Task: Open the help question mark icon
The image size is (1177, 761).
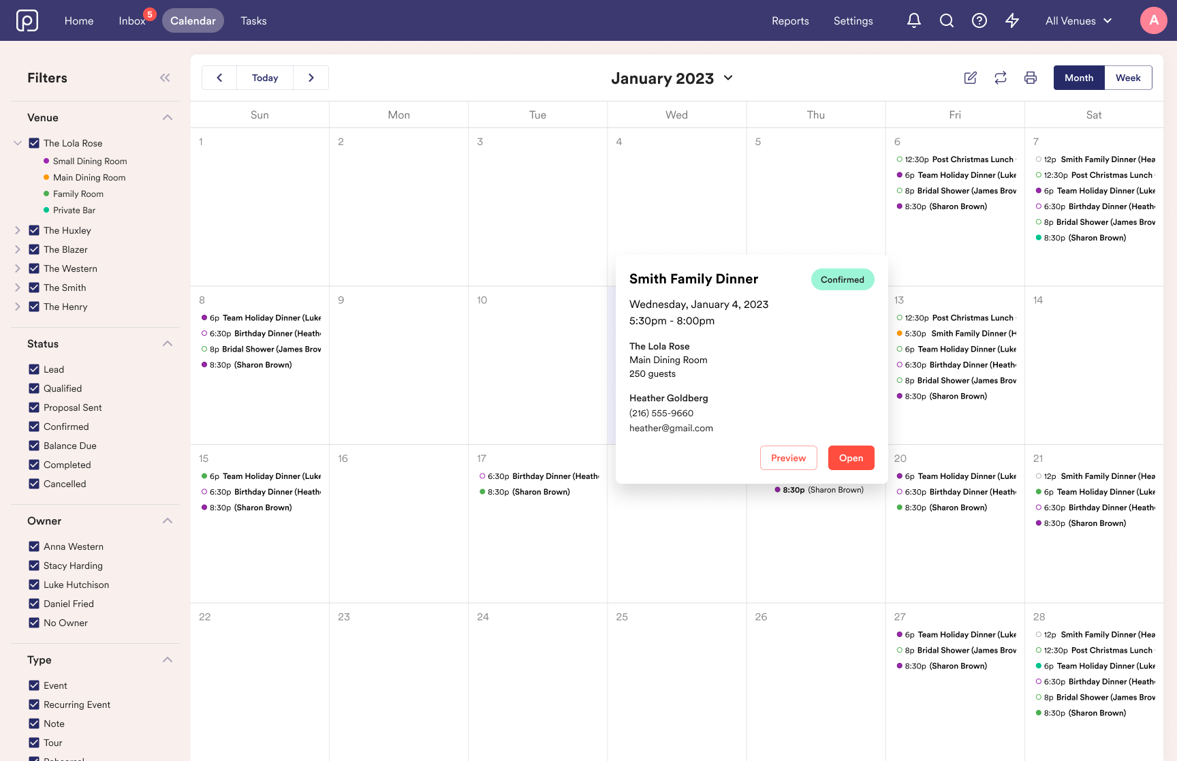Action: pyautogui.click(x=979, y=20)
